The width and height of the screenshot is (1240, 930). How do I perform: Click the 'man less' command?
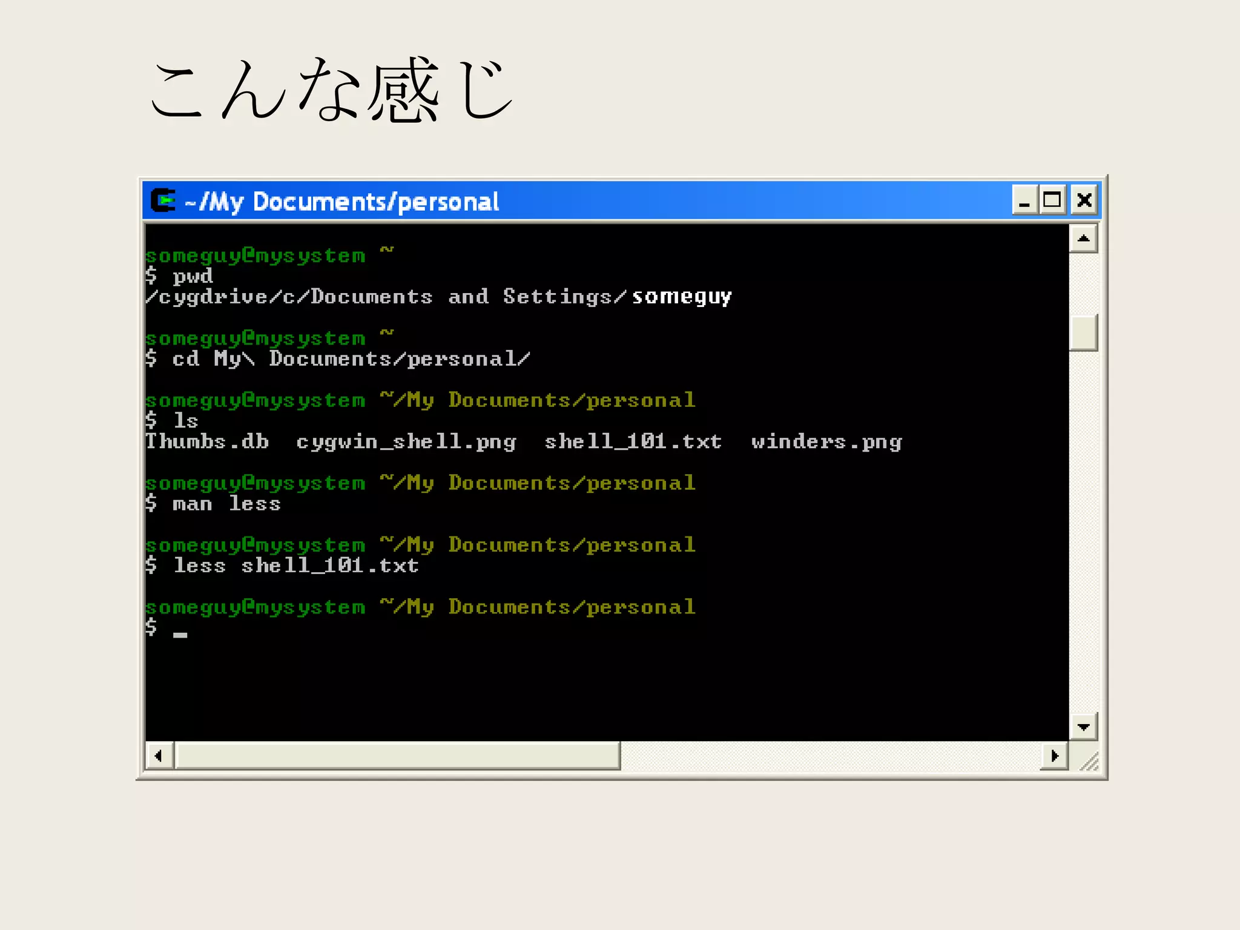226,504
